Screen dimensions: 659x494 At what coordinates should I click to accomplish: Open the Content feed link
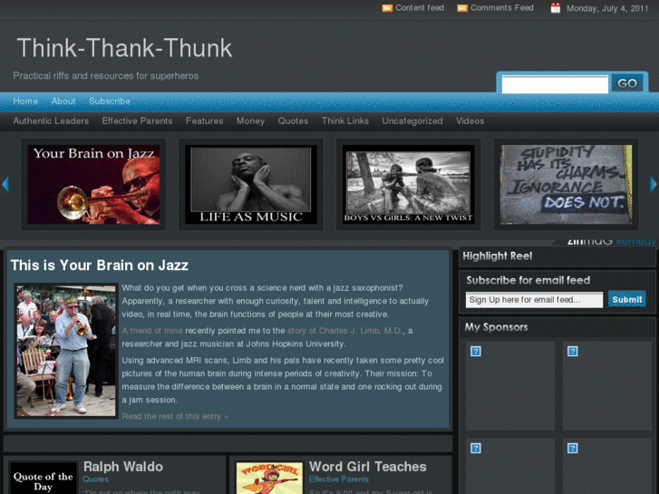coord(420,8)
